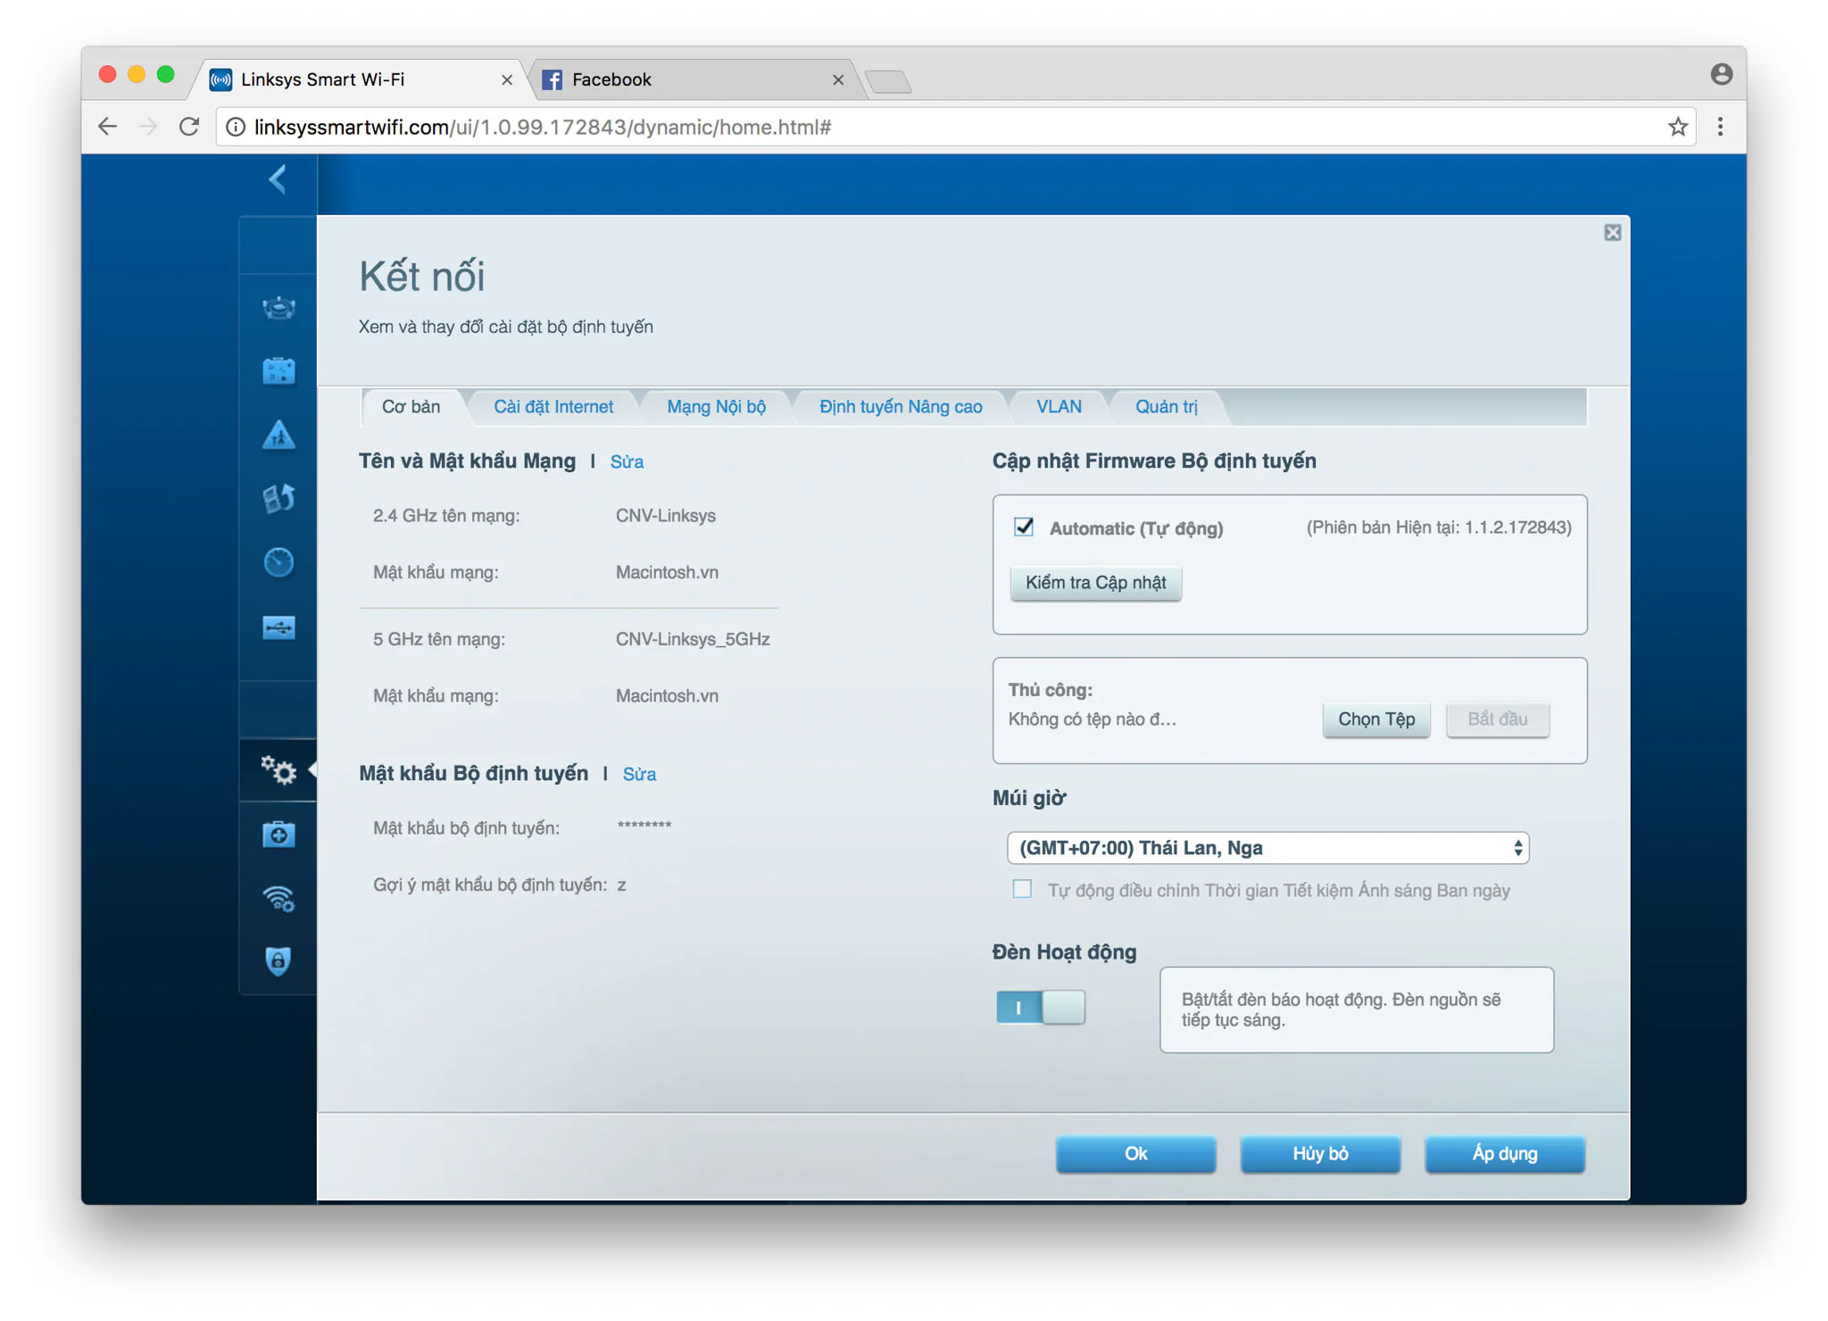Open the Parental Controls warning-sign sidebar icon

tap(278, 435)
